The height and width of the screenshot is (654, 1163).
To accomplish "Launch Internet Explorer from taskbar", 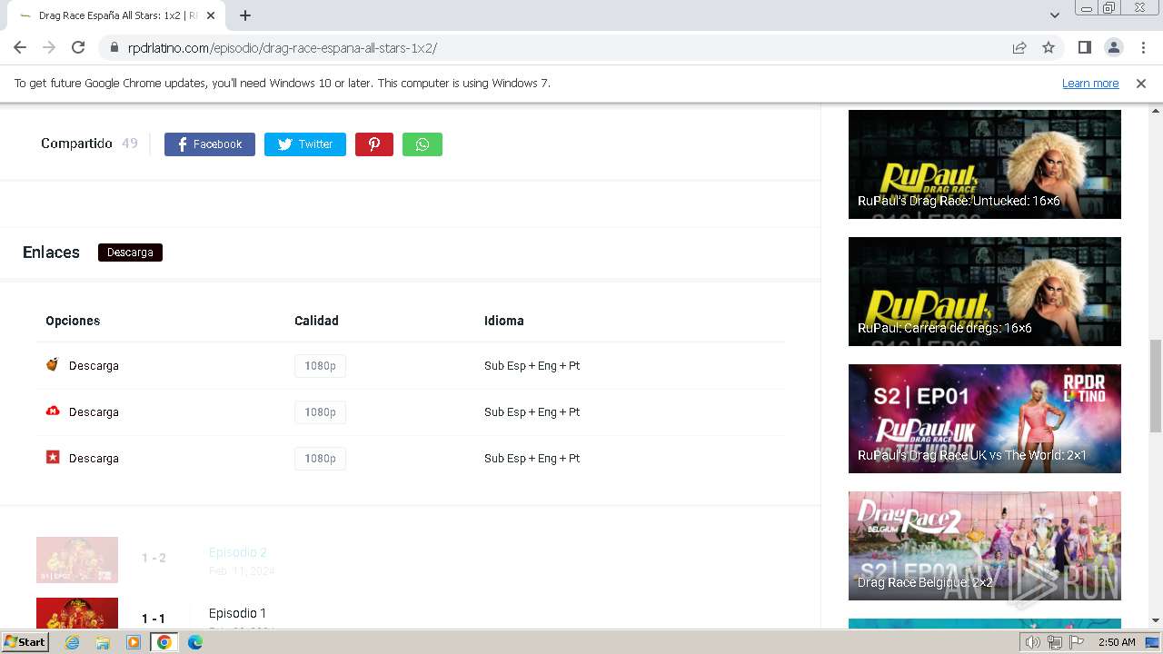I will click(x=72, y=642).
